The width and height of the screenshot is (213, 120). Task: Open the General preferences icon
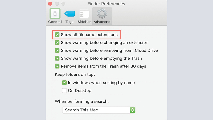pyautogui.click(x=55, y=13)
